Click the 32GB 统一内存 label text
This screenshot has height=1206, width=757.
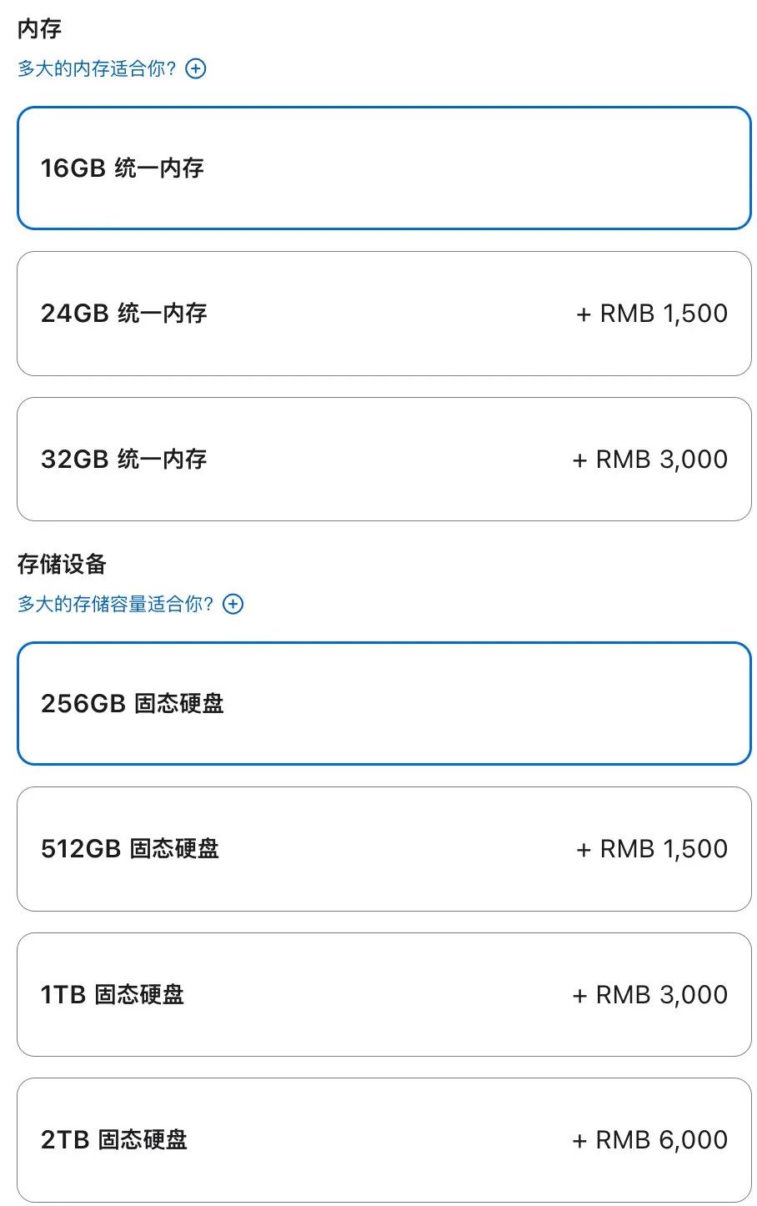tap(123, 460)
